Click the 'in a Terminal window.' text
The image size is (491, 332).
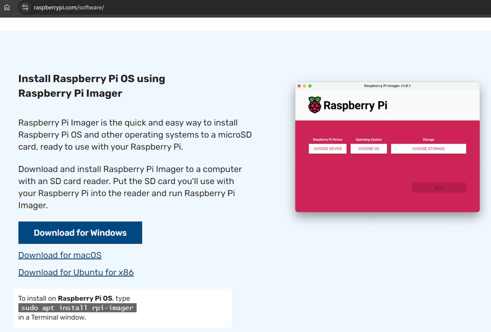[x=52, y=317]
